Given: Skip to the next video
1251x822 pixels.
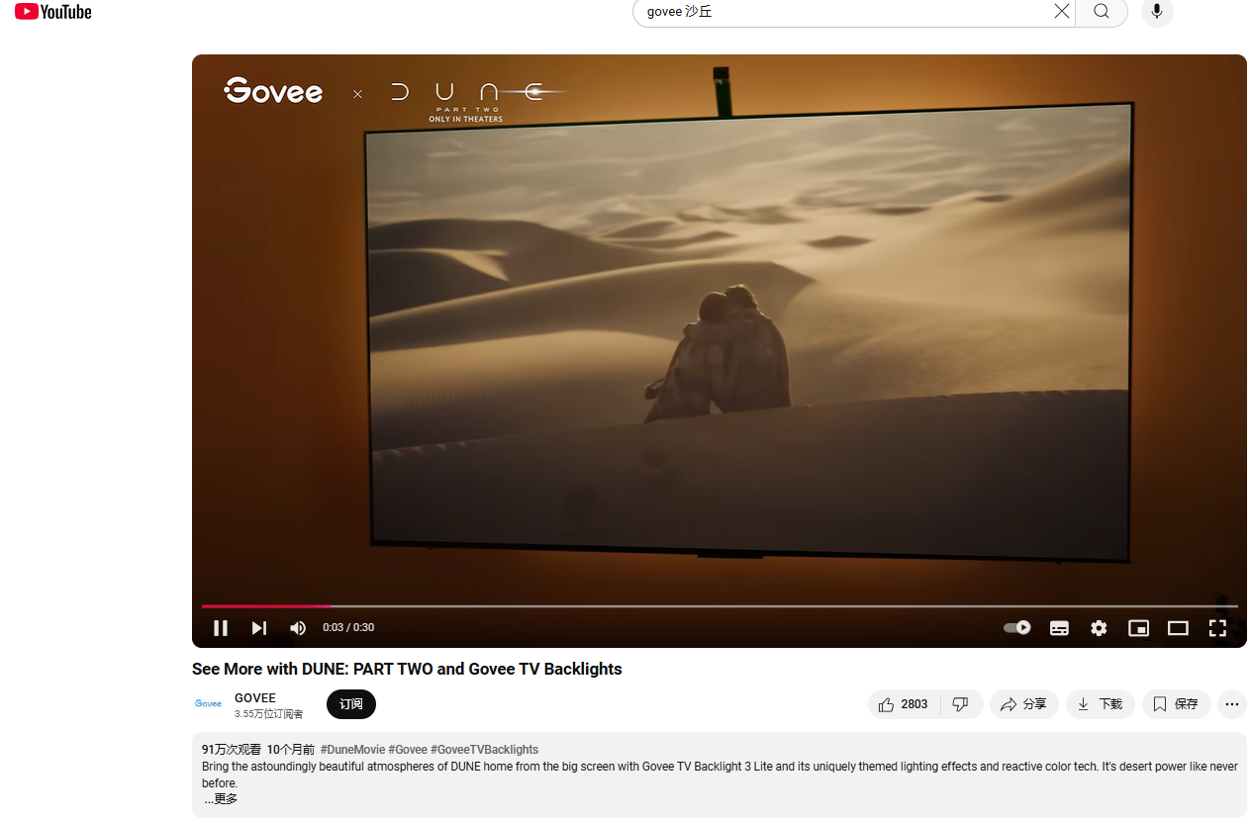Looking at the screenshot, I should click(x=259, y=627).
